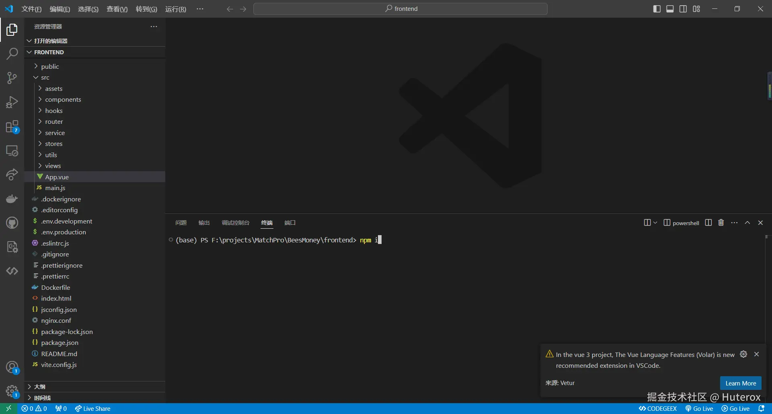Expand the stores folder
Image resolution: width=772 pixels, height=414 pixels.
pyautogui.click(x=95, y=144)
